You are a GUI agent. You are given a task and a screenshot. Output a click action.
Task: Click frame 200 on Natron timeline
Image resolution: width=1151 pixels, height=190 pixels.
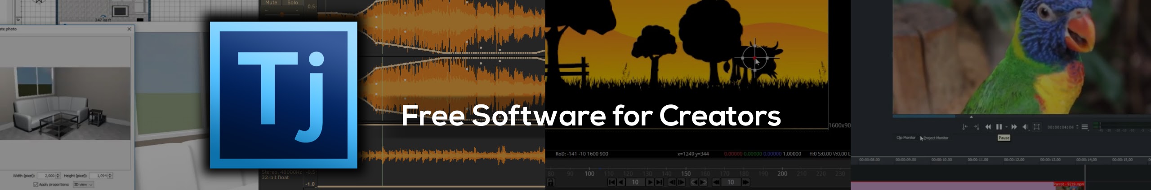(x=782, y=174)
